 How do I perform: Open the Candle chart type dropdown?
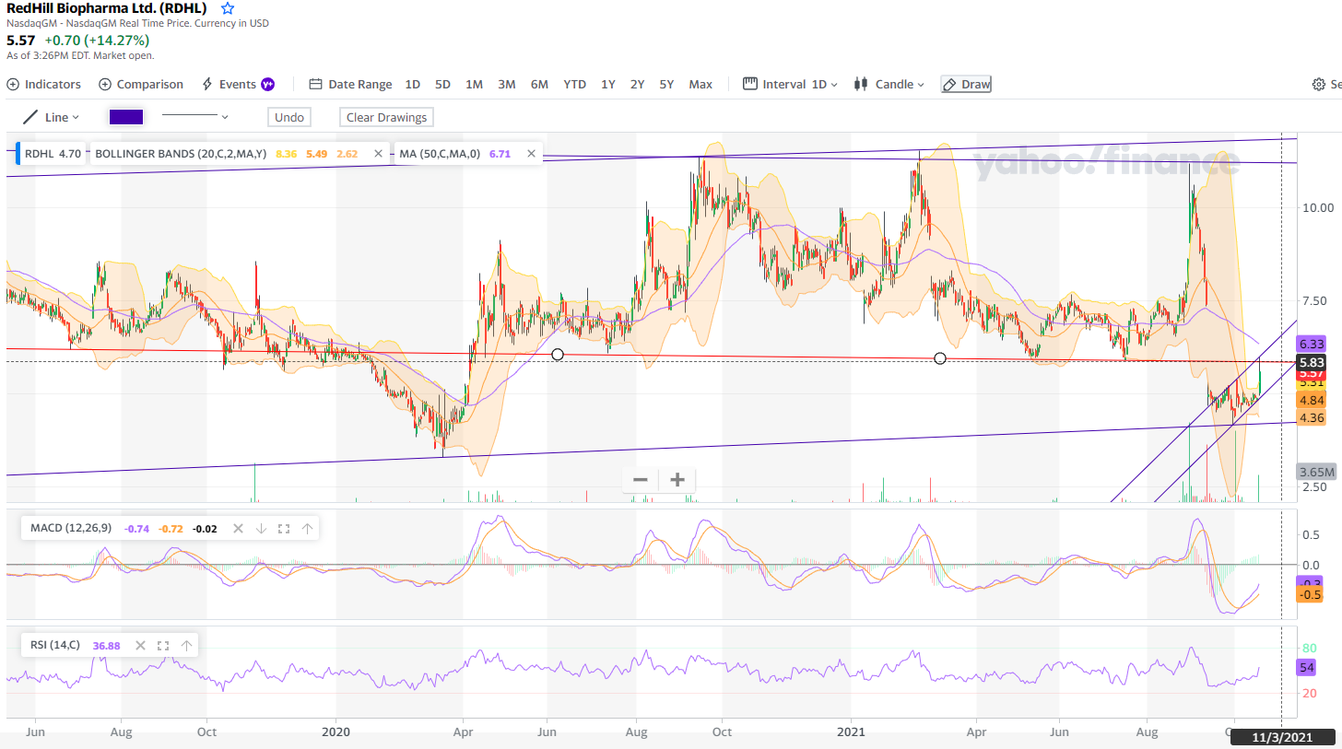click(889, 85)
